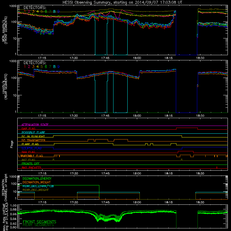This screenshot has width=231, height=231.
Task: Click '17:45' tick under rear segments panel
Action: pos(105,116)
